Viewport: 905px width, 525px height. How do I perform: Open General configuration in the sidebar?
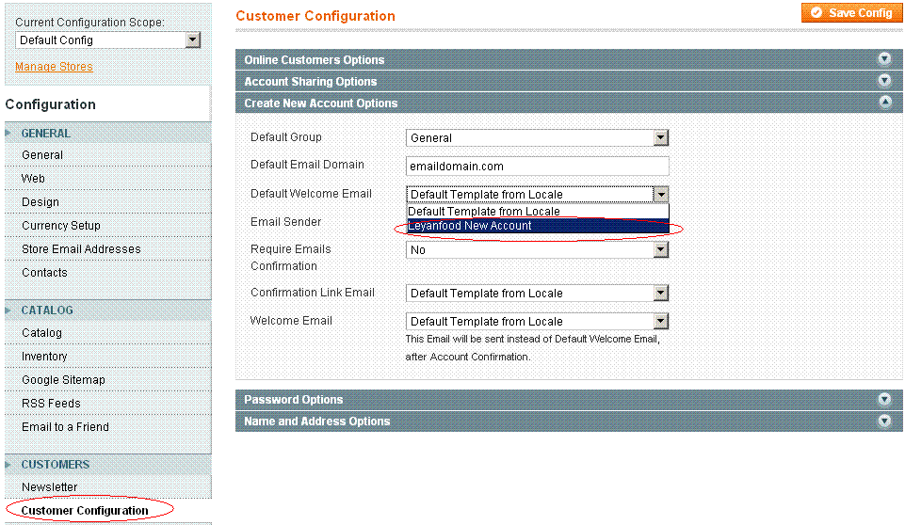(42, 155)
